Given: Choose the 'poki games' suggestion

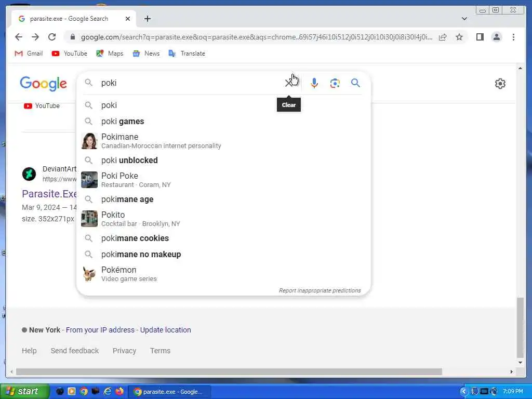Looking at the screenshot, I should [x=224, y=122].
